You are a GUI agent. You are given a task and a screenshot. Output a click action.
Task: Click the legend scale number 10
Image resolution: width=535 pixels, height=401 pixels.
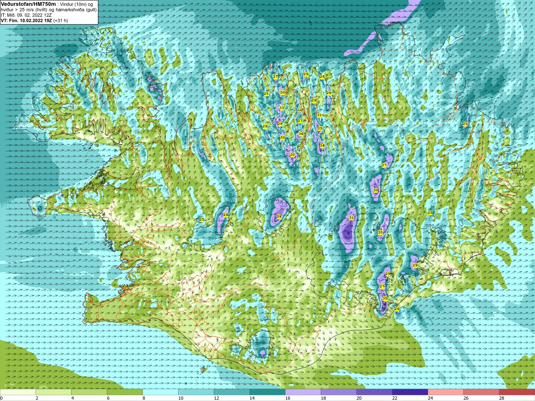pos(181,398)
